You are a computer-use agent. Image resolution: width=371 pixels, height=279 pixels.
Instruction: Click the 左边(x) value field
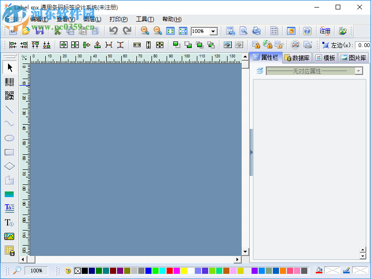pos(363,45)
